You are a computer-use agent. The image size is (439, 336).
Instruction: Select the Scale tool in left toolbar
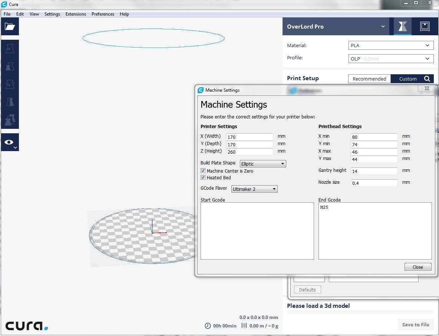10,66
